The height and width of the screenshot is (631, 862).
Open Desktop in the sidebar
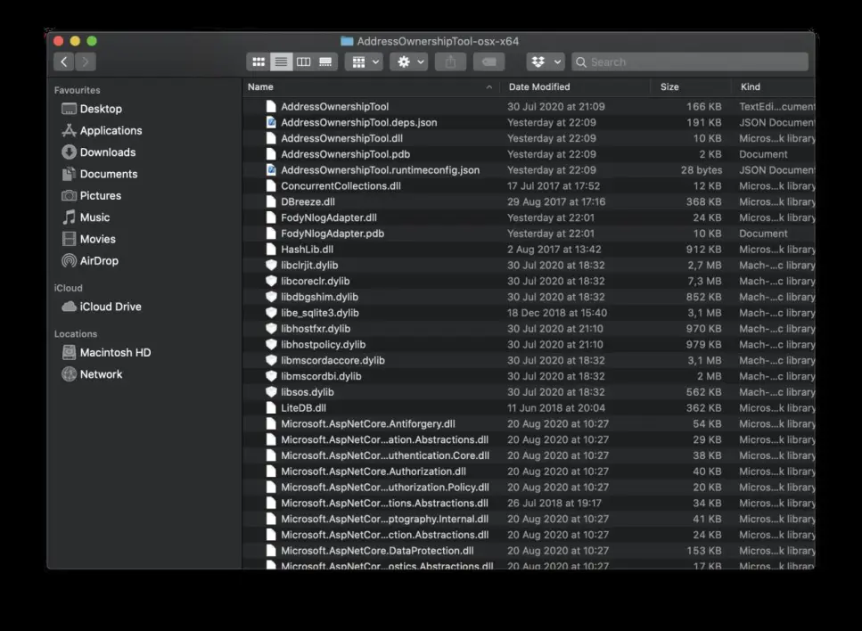(x=92, y=109)
